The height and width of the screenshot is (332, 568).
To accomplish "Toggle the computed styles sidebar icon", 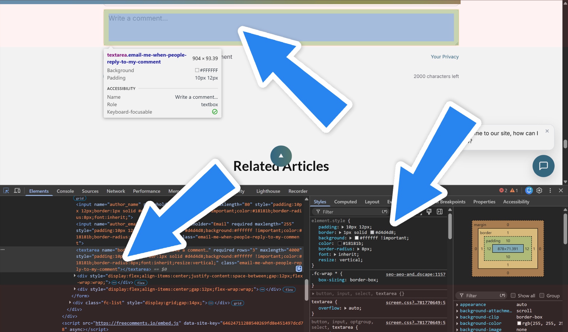I will (440, 212).
